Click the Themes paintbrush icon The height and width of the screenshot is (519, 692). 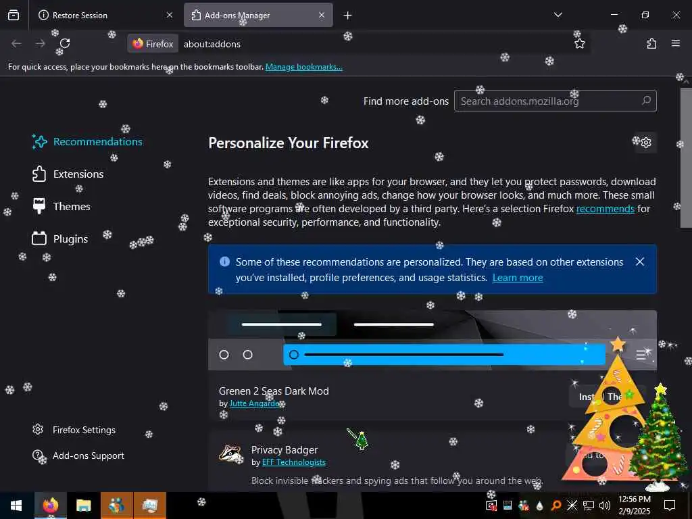coord(39,206)
